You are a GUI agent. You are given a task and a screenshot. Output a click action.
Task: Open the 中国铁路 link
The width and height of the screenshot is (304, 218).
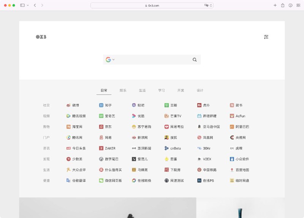(207, 170)
